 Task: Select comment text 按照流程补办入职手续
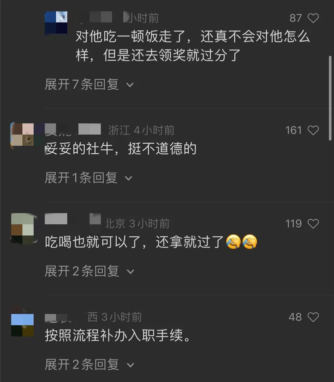coord(117,335)
